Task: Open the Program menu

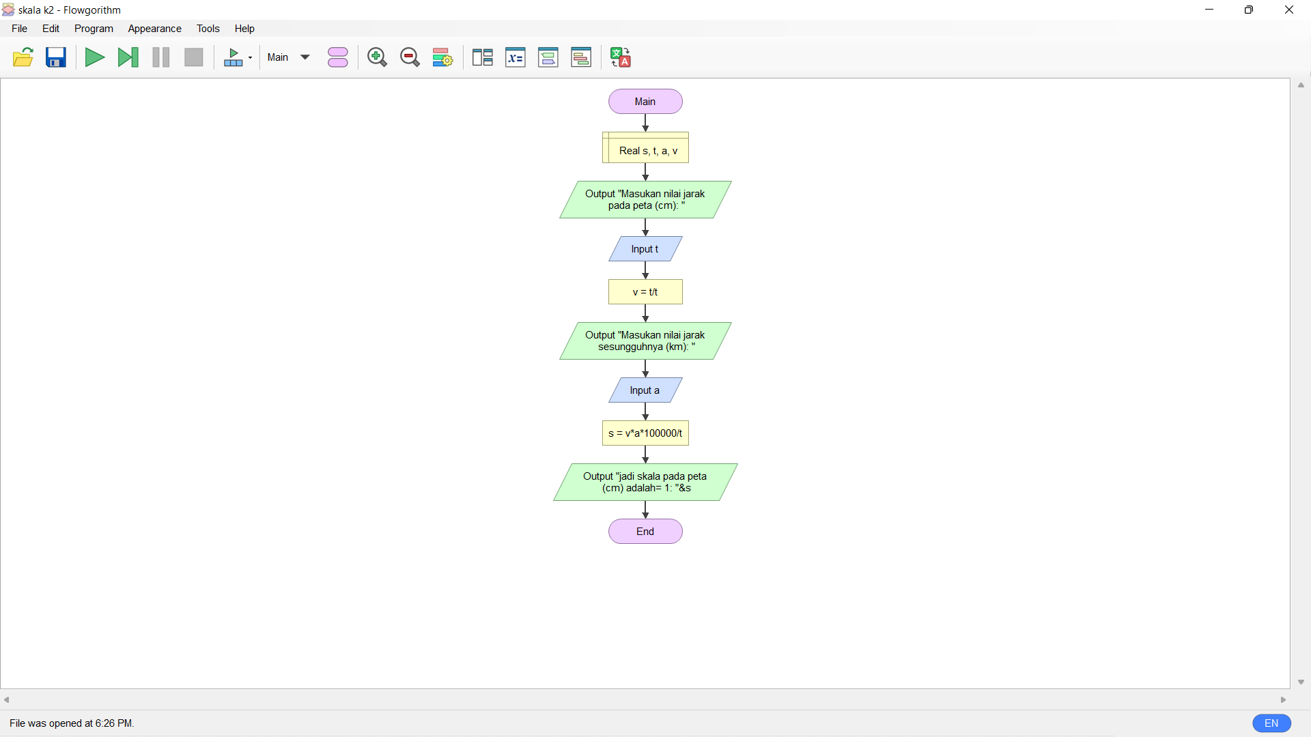Action: 94,29
